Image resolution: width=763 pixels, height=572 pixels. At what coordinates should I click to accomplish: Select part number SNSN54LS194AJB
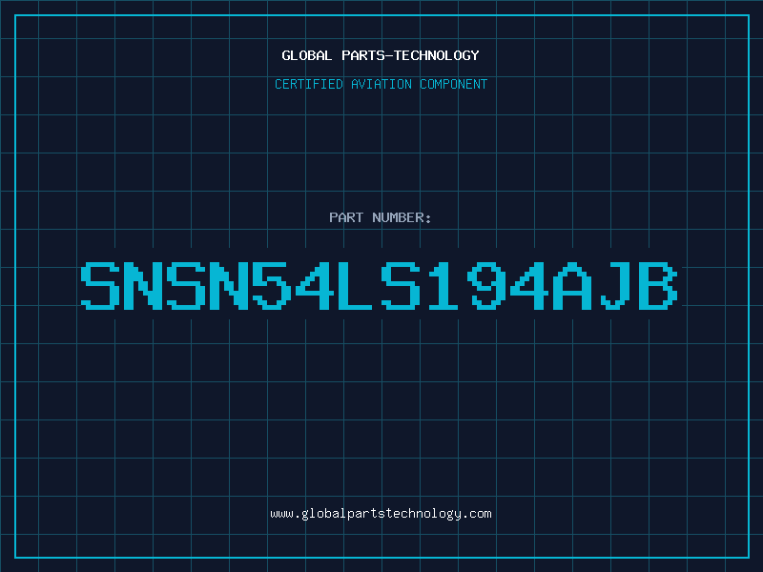(379, 285)
